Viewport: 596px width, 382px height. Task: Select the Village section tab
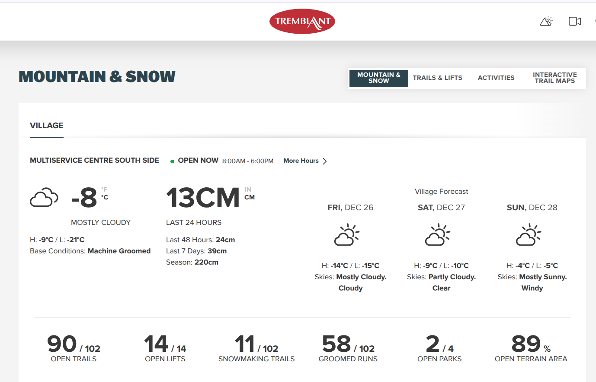[47, 126]
